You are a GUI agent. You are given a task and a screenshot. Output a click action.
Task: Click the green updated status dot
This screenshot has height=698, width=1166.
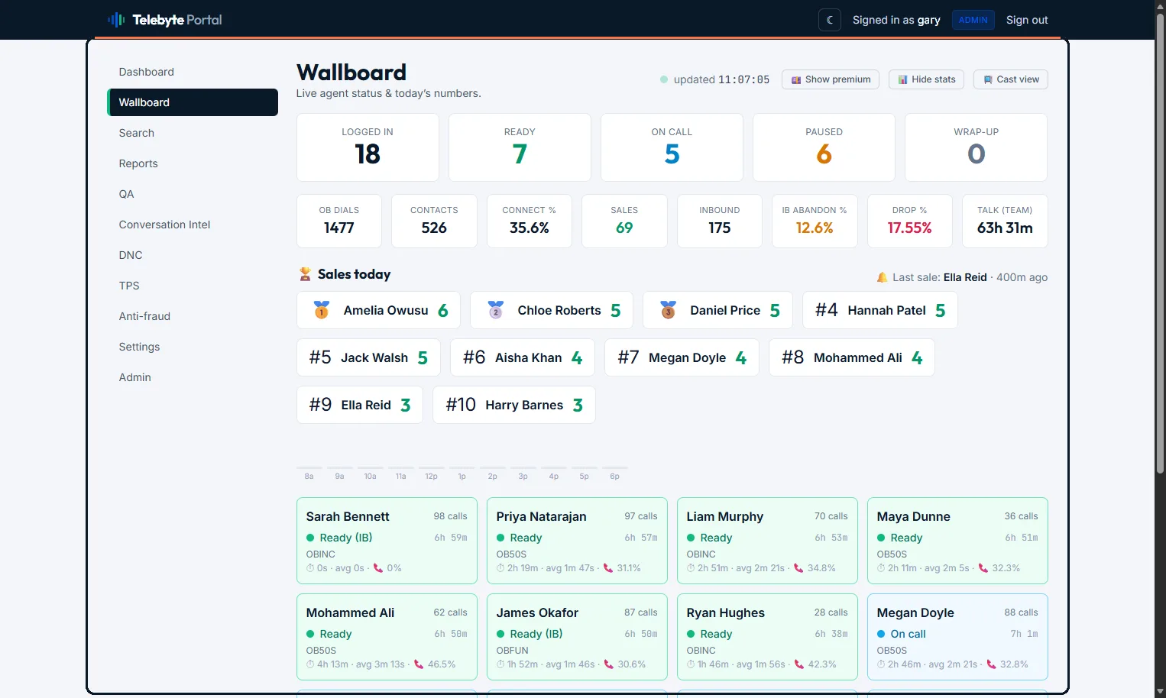[x=664, y=79]
